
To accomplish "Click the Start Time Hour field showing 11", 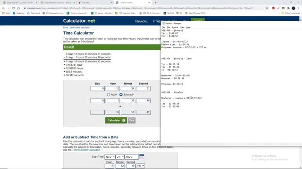I will 109,166.
